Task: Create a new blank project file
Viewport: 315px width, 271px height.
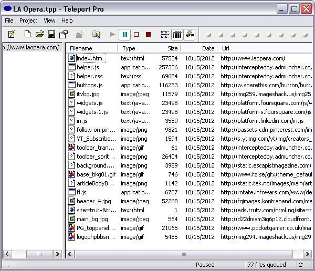Action: tap(28, 35)
